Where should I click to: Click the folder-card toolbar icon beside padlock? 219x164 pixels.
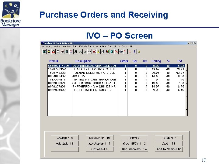click(103, 52)
